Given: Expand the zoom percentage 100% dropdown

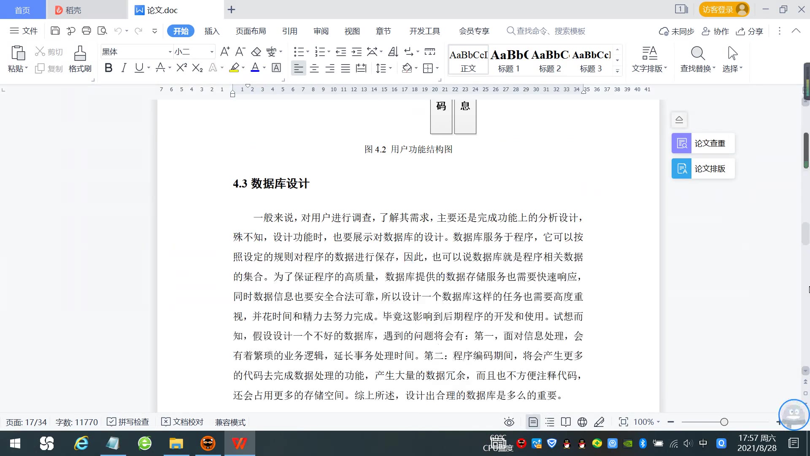Looking at the screenshot, I should pyautogui.click(x=658, y=422).
